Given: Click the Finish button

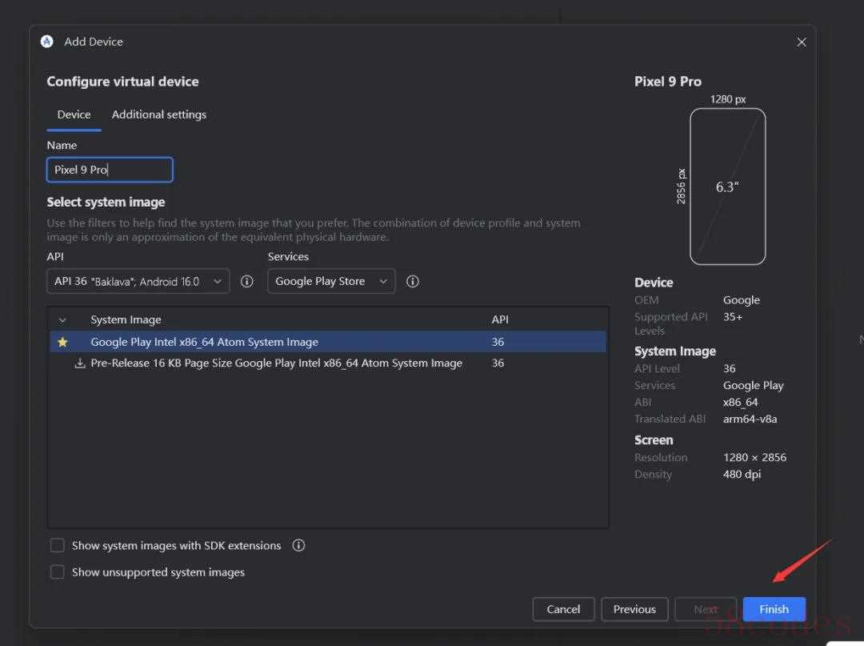Looking at the screenshot, I should coord(774,609).
